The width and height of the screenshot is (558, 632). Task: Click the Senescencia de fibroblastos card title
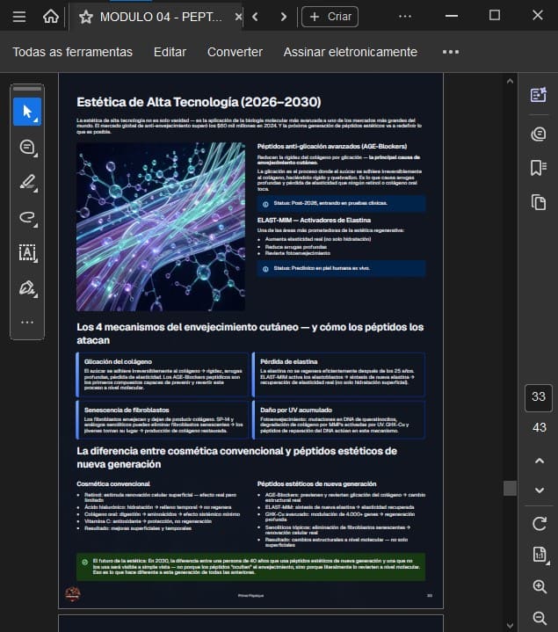pyautogui.click(x=127, y=410)
